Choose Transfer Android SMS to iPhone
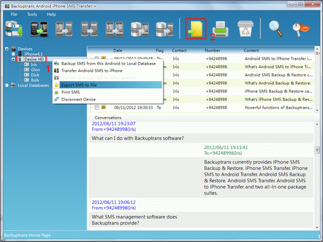Image resolution: width=323 pixels, height=242 pixels. coord(108,70)
